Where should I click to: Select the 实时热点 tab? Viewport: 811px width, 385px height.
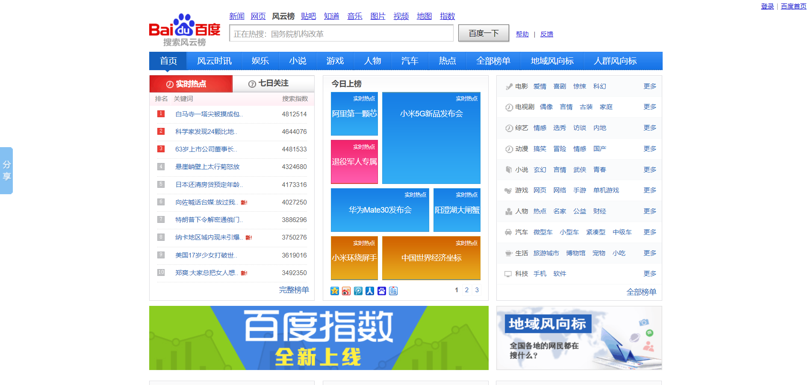191,84
